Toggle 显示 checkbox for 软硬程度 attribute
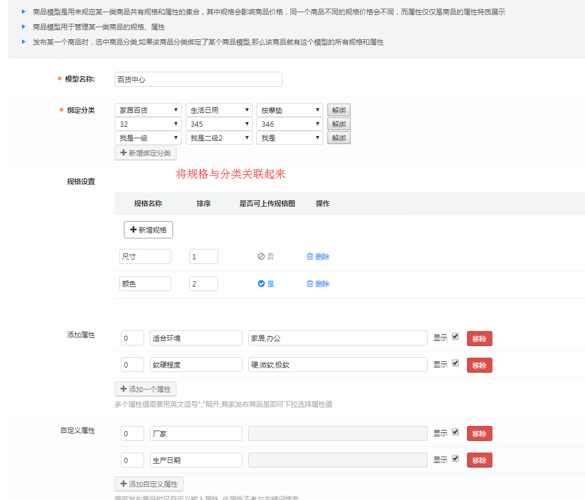The width and height of the screenshot is (585, 500). [455, 363]
